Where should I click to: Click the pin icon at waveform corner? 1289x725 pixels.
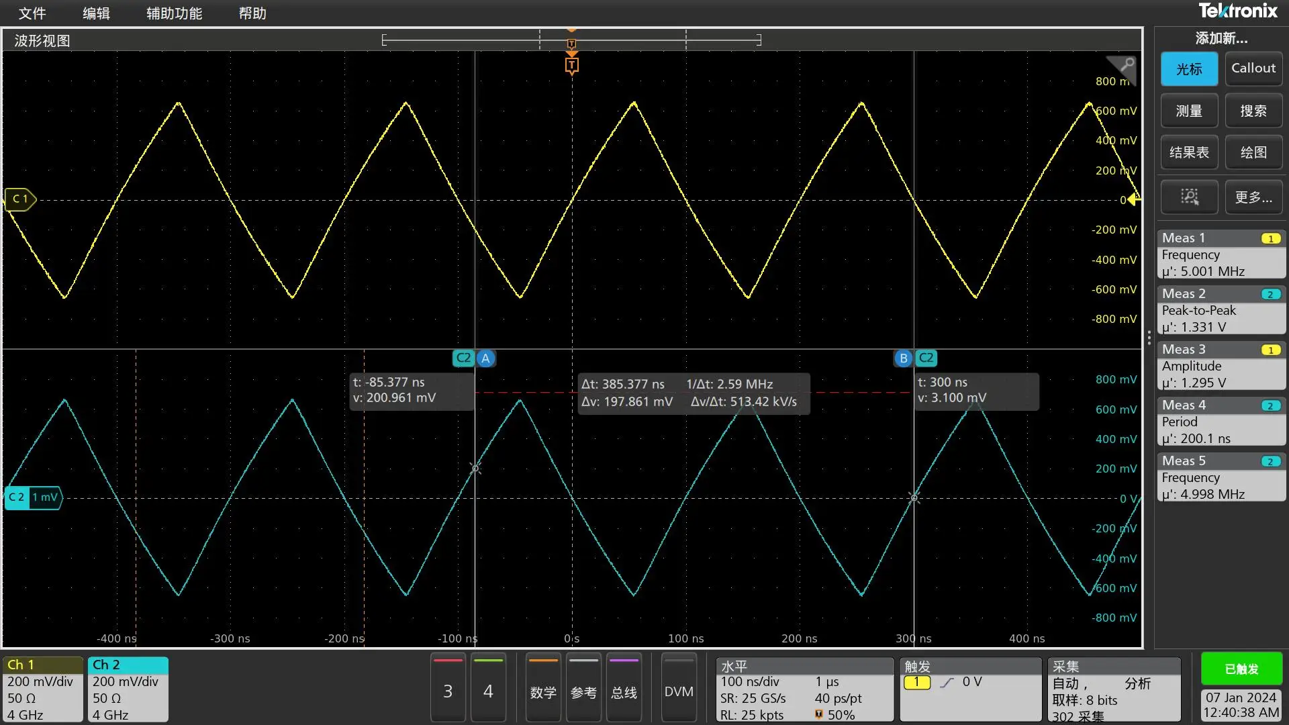point(1127,64)
